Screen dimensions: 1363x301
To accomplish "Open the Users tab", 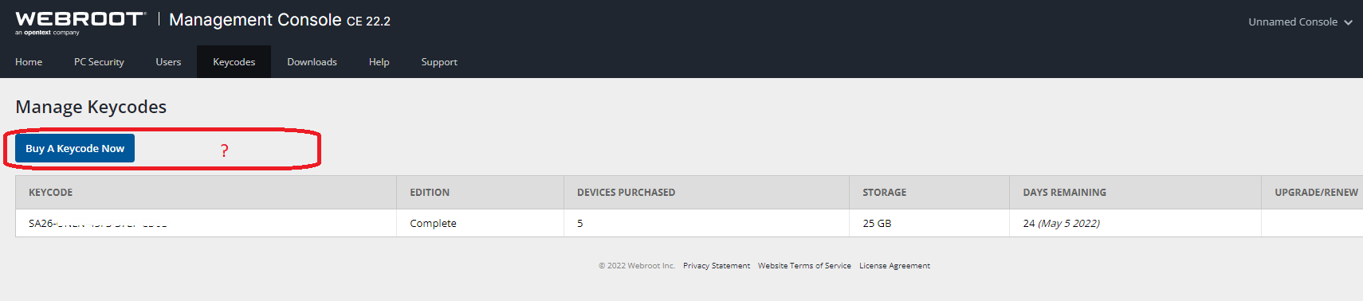I will coord(168,61).
